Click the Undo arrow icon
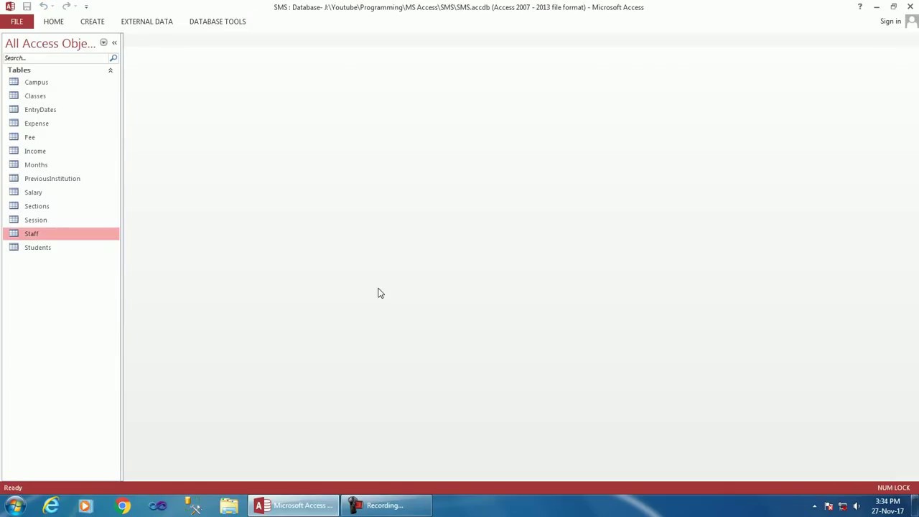 click(x=43, y=6)
